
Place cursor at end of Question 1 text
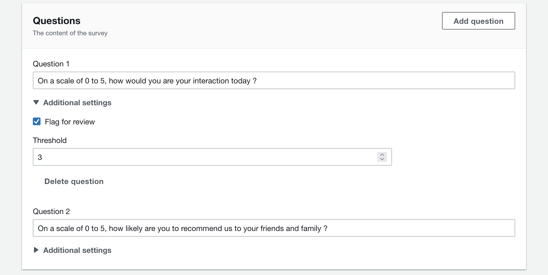coord(257,81)
